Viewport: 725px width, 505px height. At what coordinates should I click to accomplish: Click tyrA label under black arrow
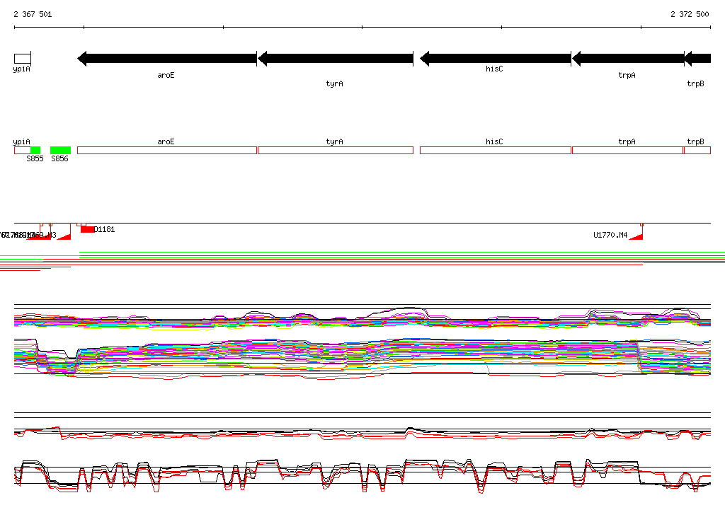(335, 83)
